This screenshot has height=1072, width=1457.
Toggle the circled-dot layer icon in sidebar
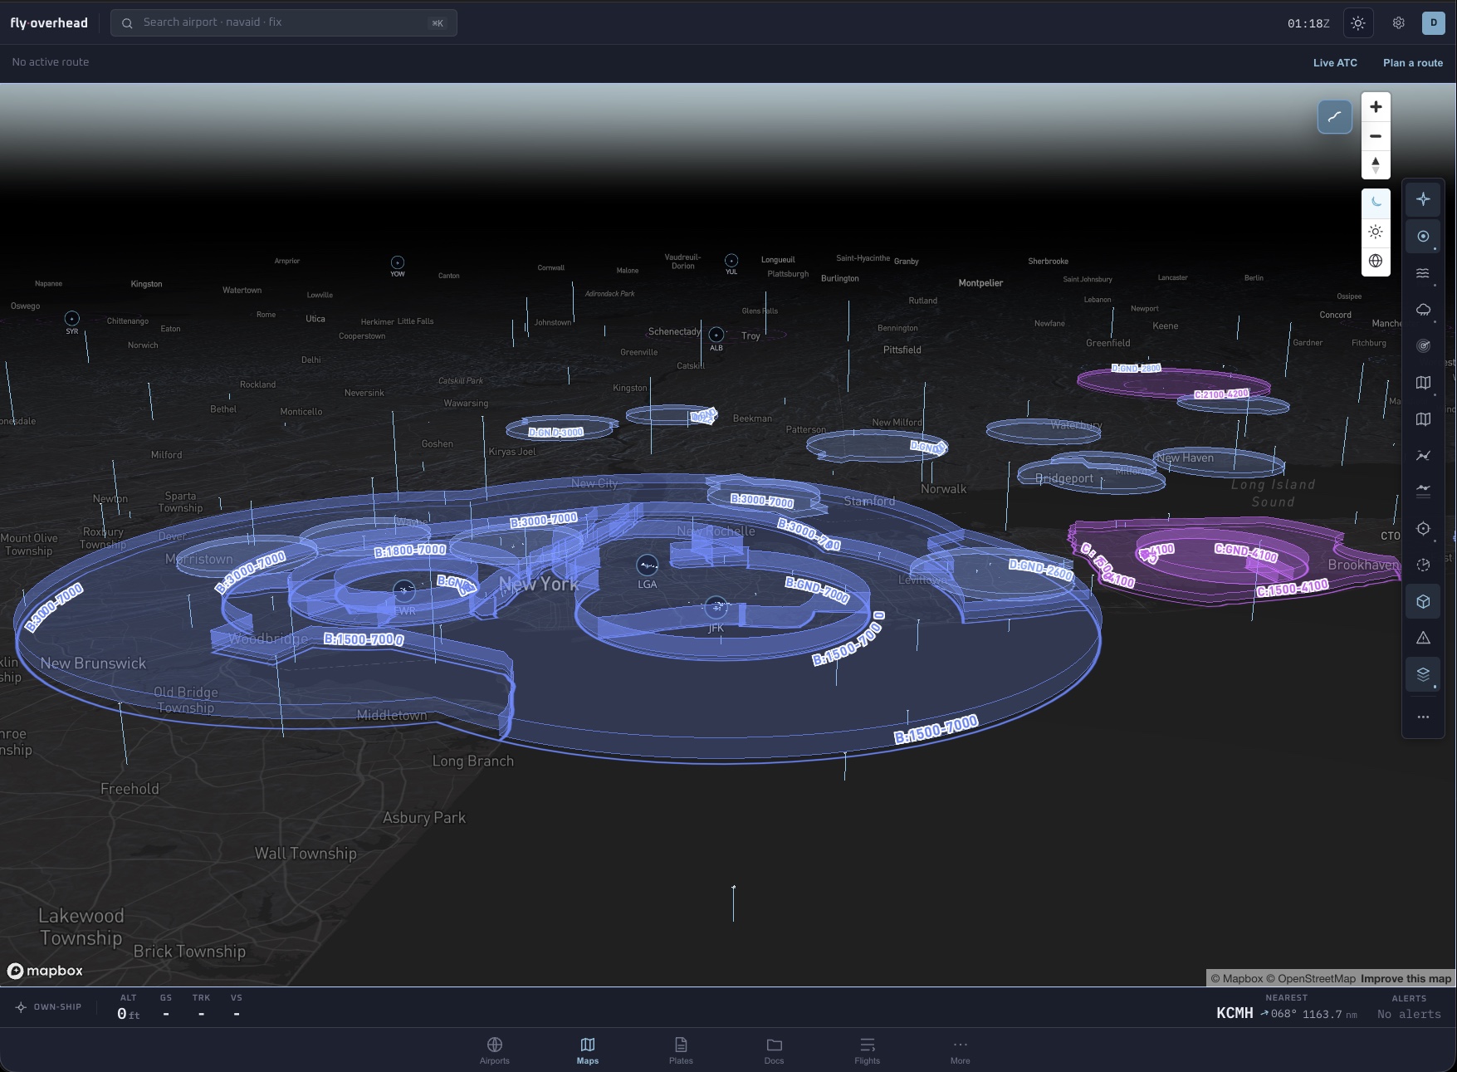pyautogui.click(x=1423, y=237)
